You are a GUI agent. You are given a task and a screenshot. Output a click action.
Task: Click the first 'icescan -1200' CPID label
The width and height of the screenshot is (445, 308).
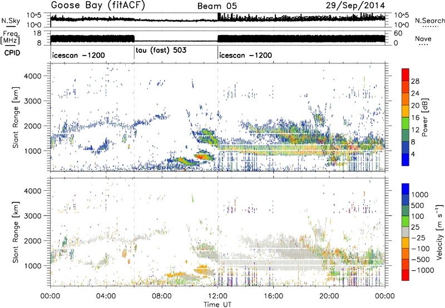78,55
